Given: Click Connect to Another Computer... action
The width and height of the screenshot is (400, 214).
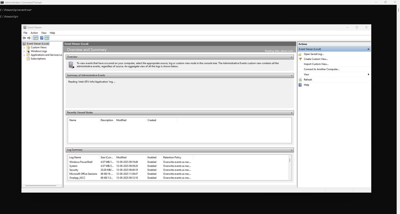Looking at the screenshot, I should [x=321, y=69].
